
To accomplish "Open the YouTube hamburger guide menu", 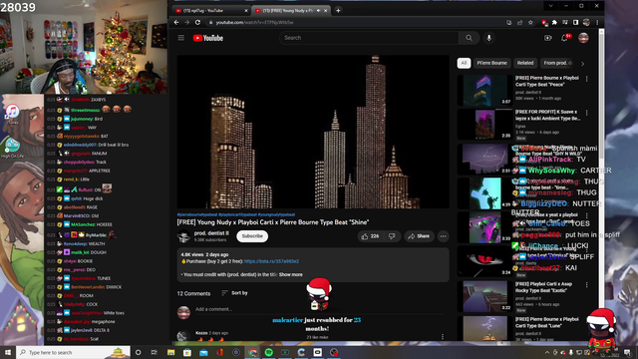I will 181,38.
